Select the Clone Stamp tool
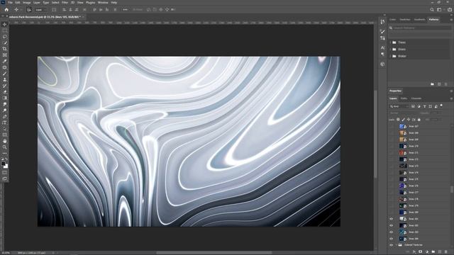This screenshot has height=255, width=454. pos(5,79)
